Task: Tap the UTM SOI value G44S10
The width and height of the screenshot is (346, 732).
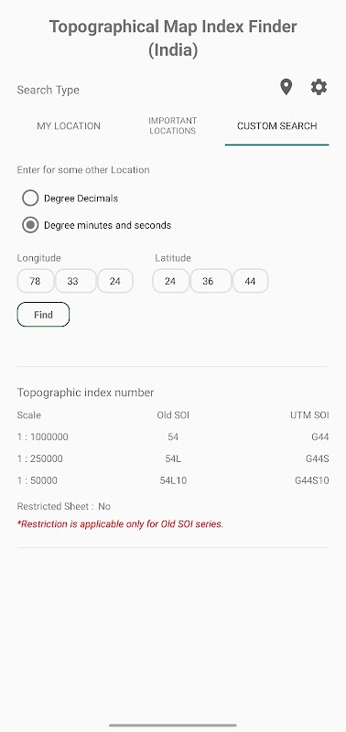Action: 312,480
